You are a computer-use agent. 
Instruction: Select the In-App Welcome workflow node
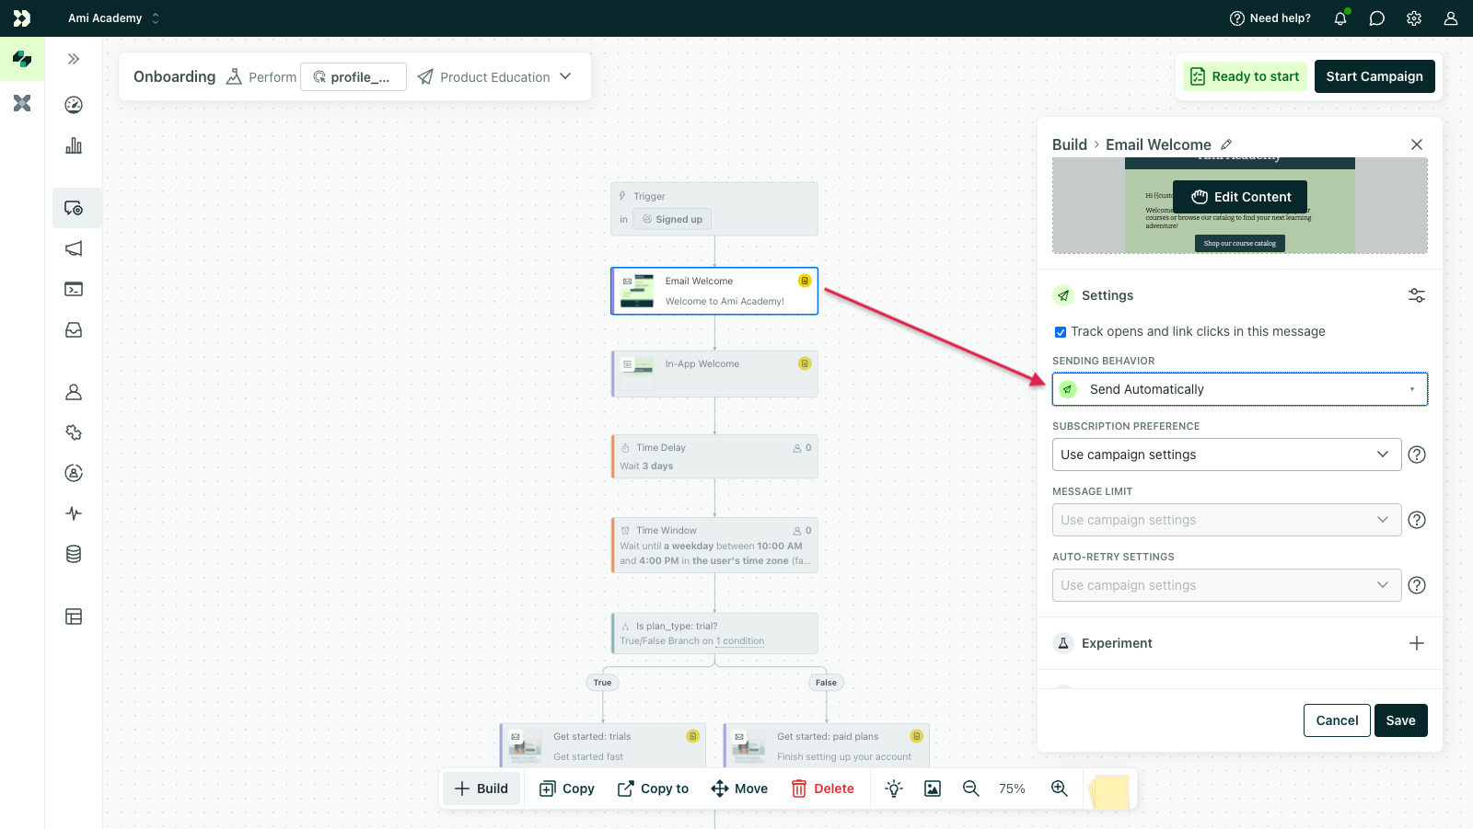pos(714,374)
